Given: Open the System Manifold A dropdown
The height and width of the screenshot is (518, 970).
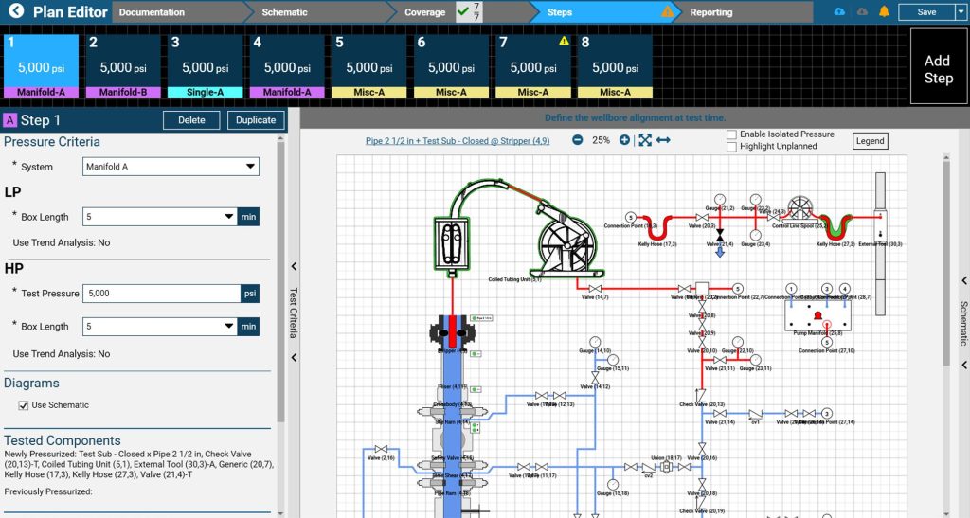Looking at the screenshot, I should (171, 167).
